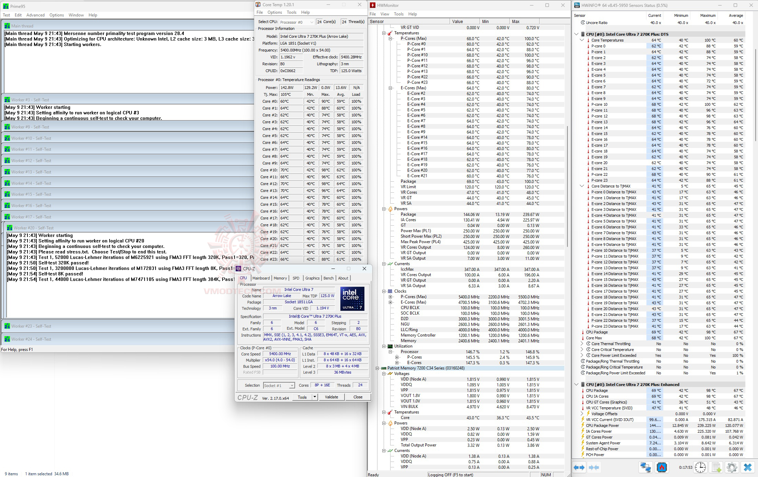758x477 pixels.
Task: Collapse the P-Cores (Max) temperature node
Action: 391,38
